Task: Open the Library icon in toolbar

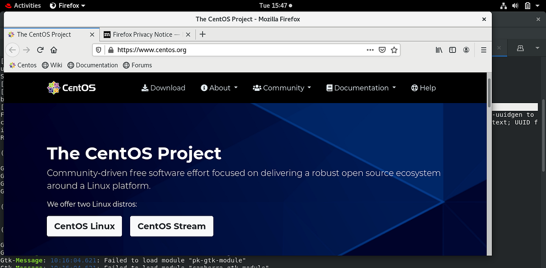Action: pyautogui.click(x=439, y=50)
